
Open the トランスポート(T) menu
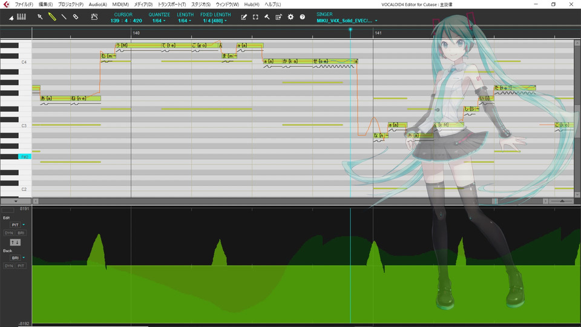[171, 4]
